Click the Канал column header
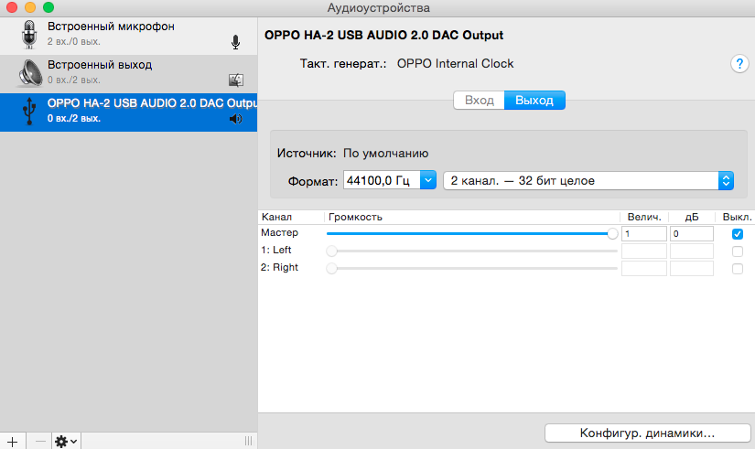755x449 pixels. click(291, 217)
